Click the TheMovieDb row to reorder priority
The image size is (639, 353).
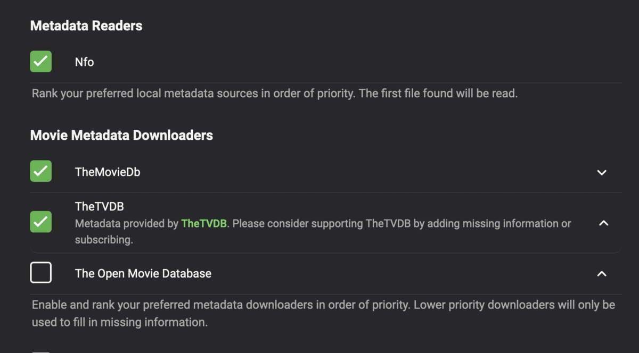click(108, 171)
